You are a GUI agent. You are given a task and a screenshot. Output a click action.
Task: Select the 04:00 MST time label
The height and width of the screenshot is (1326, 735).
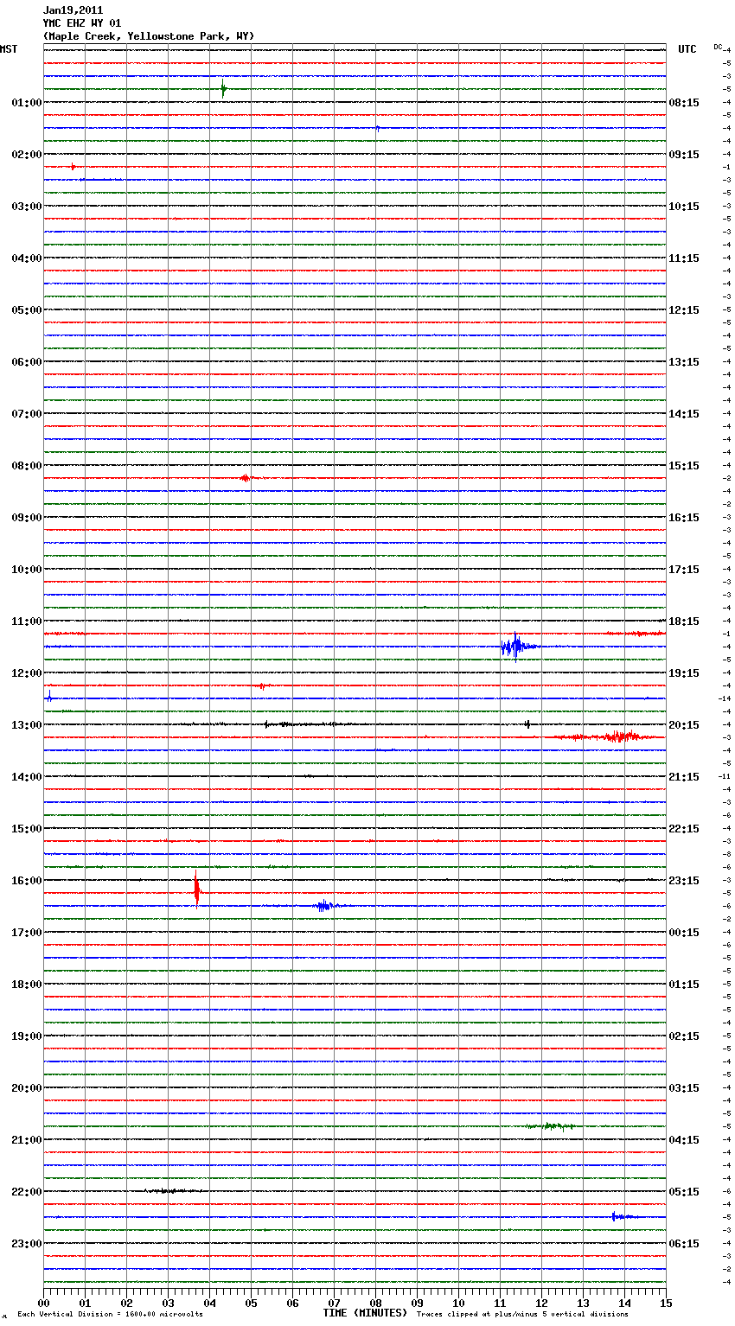[27, 258]
